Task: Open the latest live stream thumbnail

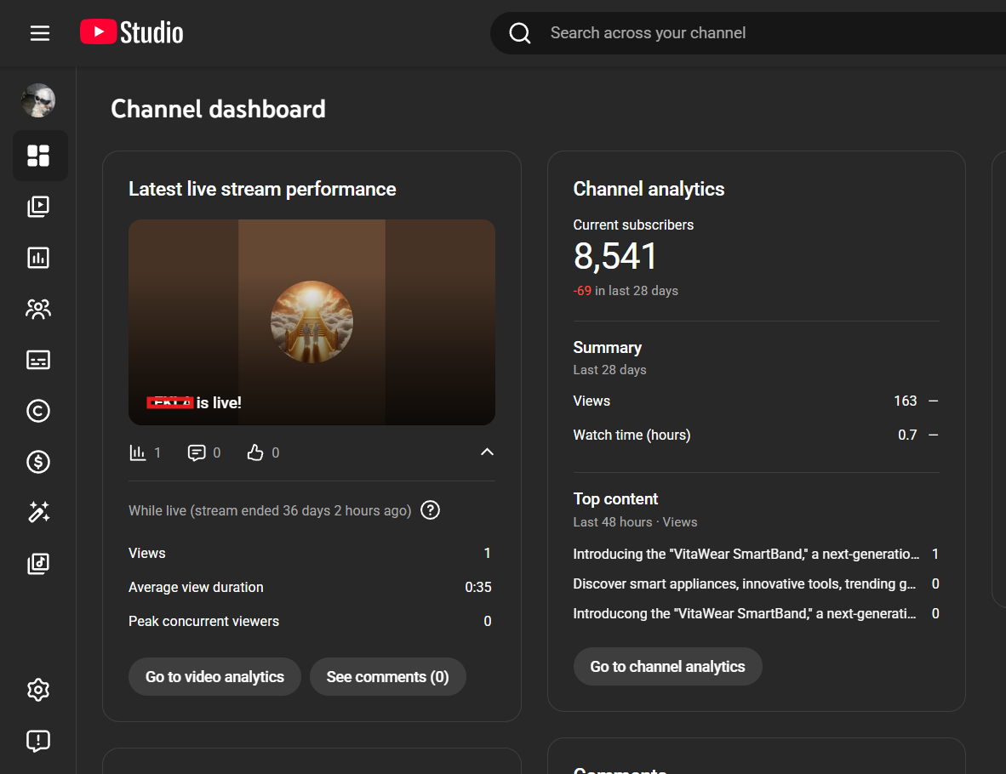Action: click(312, 322)
